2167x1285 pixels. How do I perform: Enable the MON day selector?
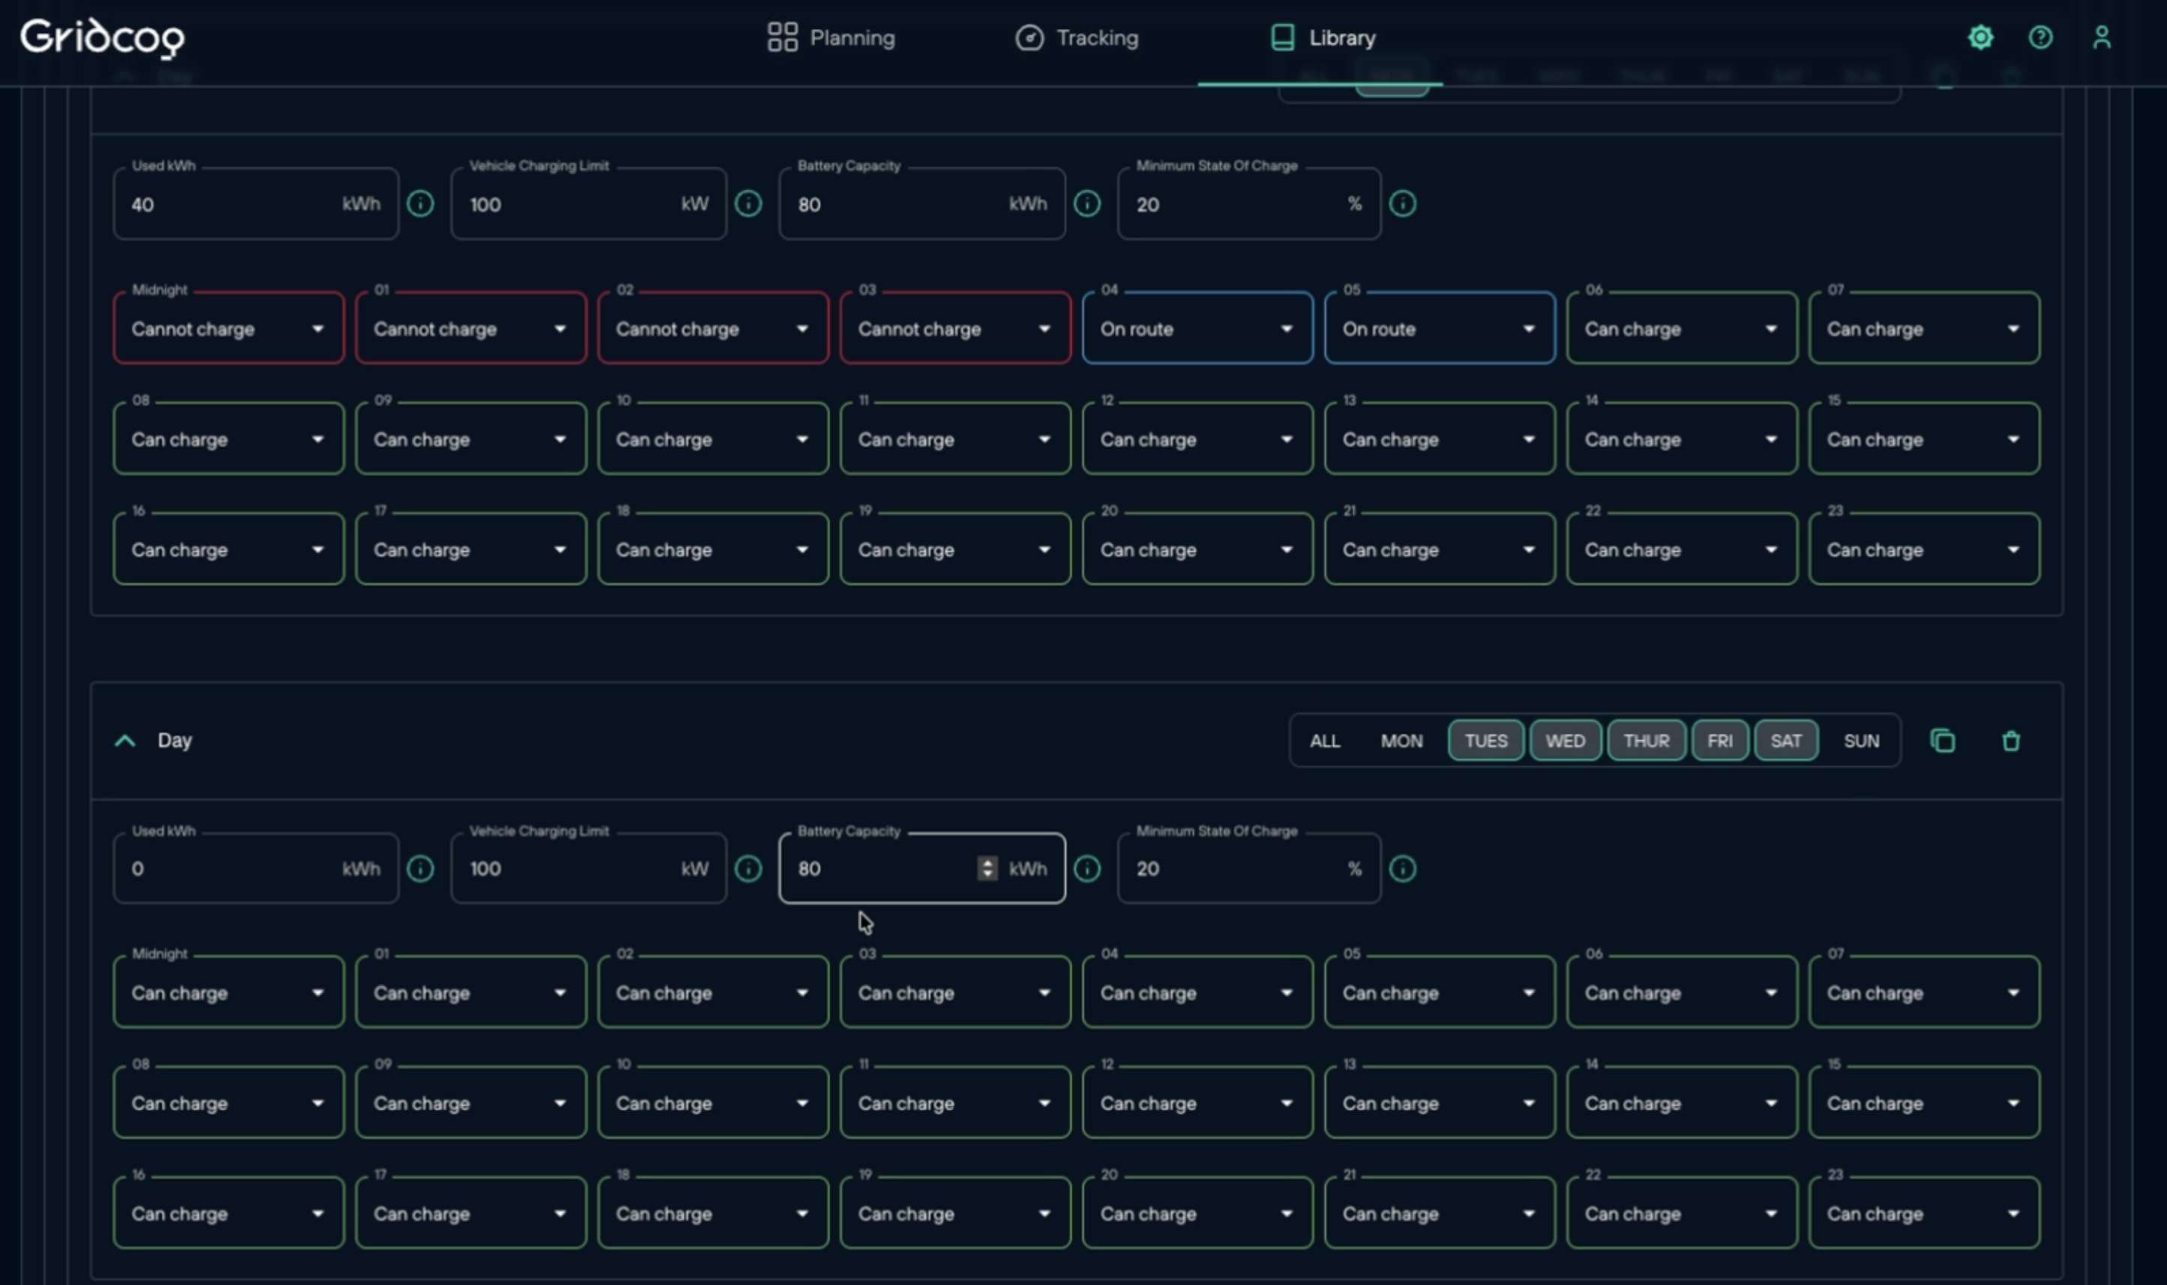coord(1401,741)
